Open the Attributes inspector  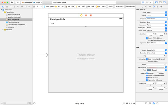pyautogui.click(x=153, y=6)
